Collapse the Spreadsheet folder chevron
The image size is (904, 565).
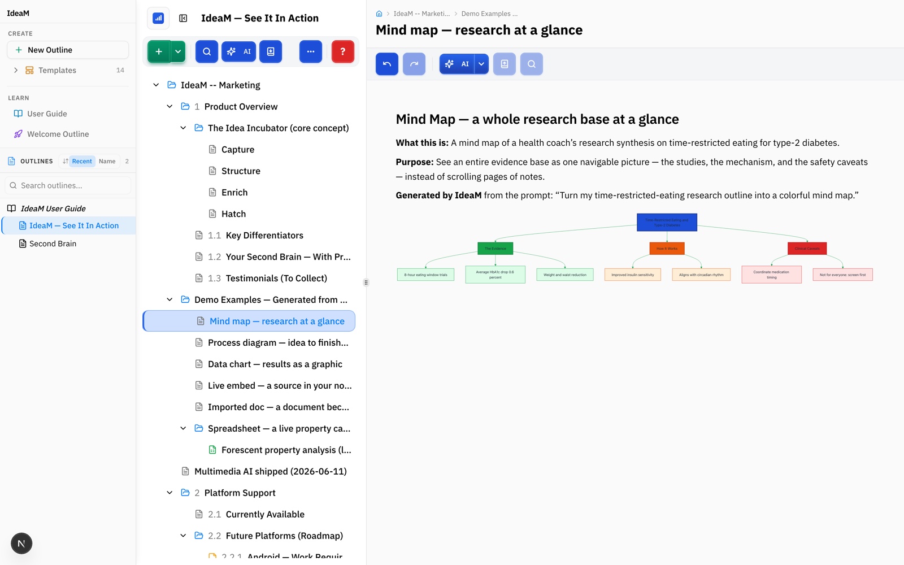tap(183, 428)
